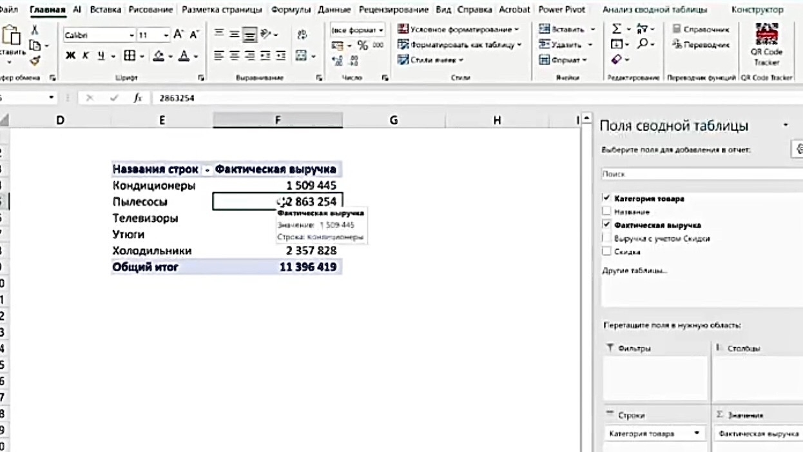Image resolution: width=803 pixels, height=452 pixels.
Task: Open the Переводчик button
Action: tap(701, 44)
